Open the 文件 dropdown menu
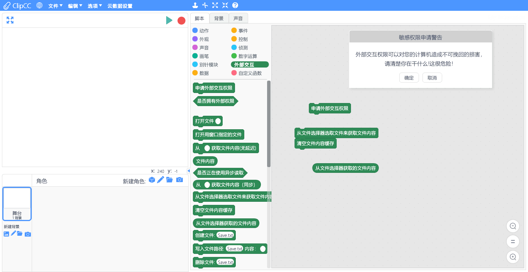The width and height of the screenshot is (528, 272). point(55,6)
